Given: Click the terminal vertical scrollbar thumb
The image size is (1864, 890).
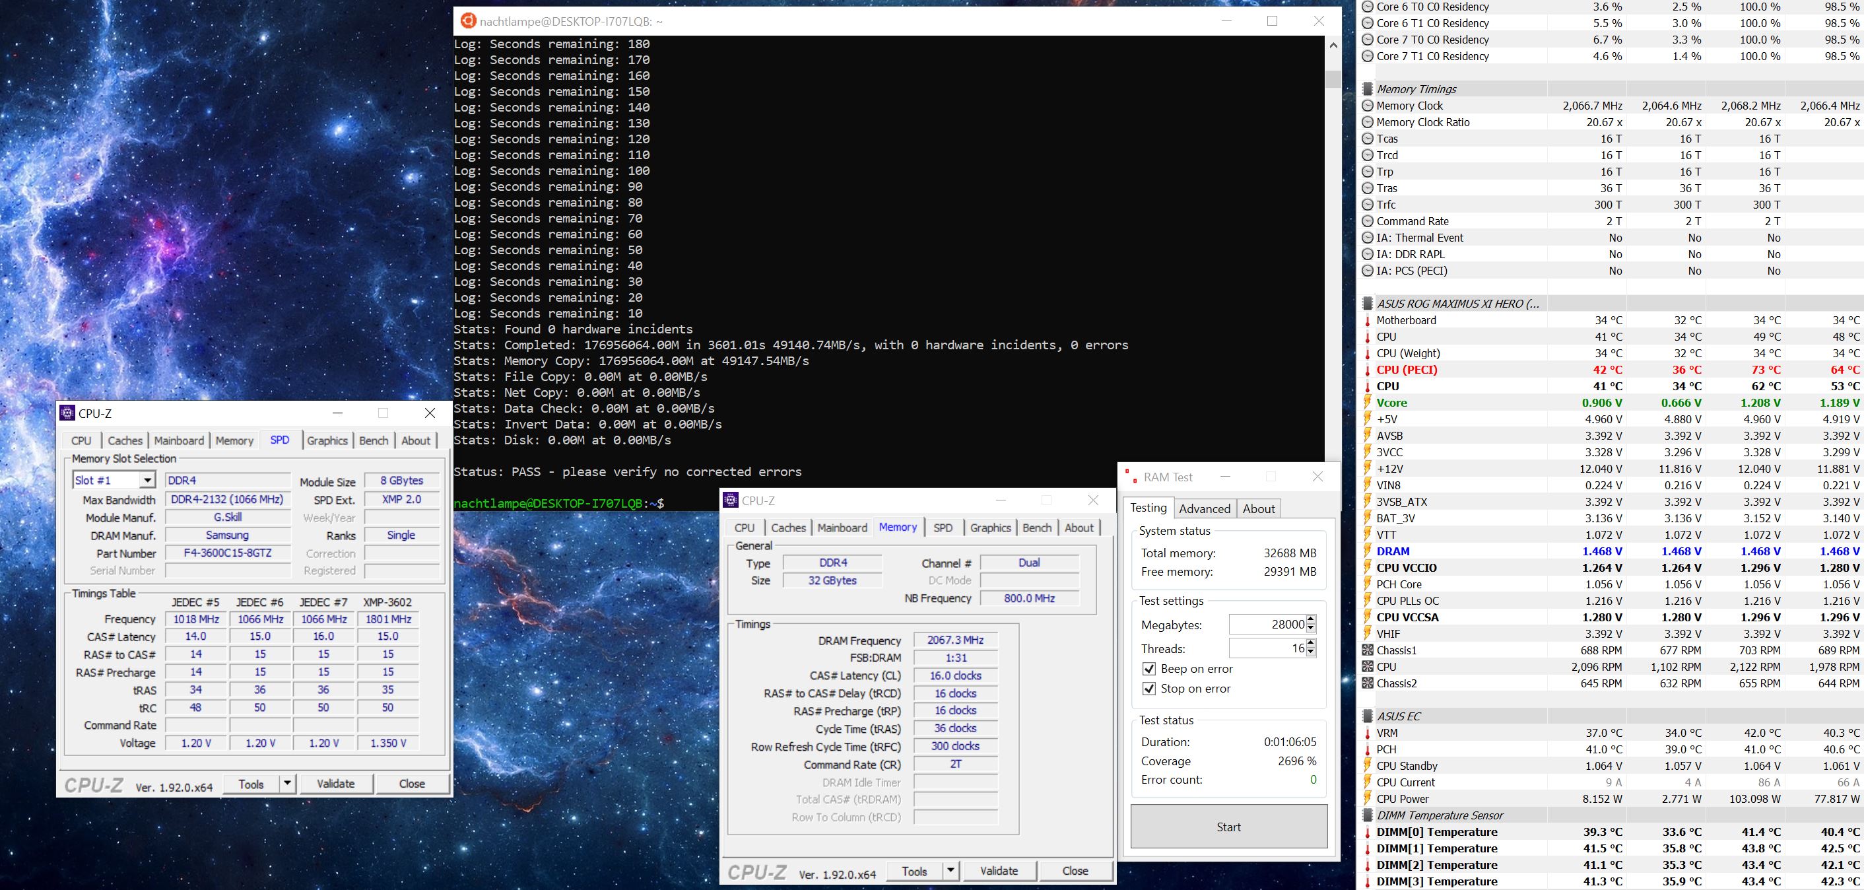Looking at the screenshot, I should 1333,78.
